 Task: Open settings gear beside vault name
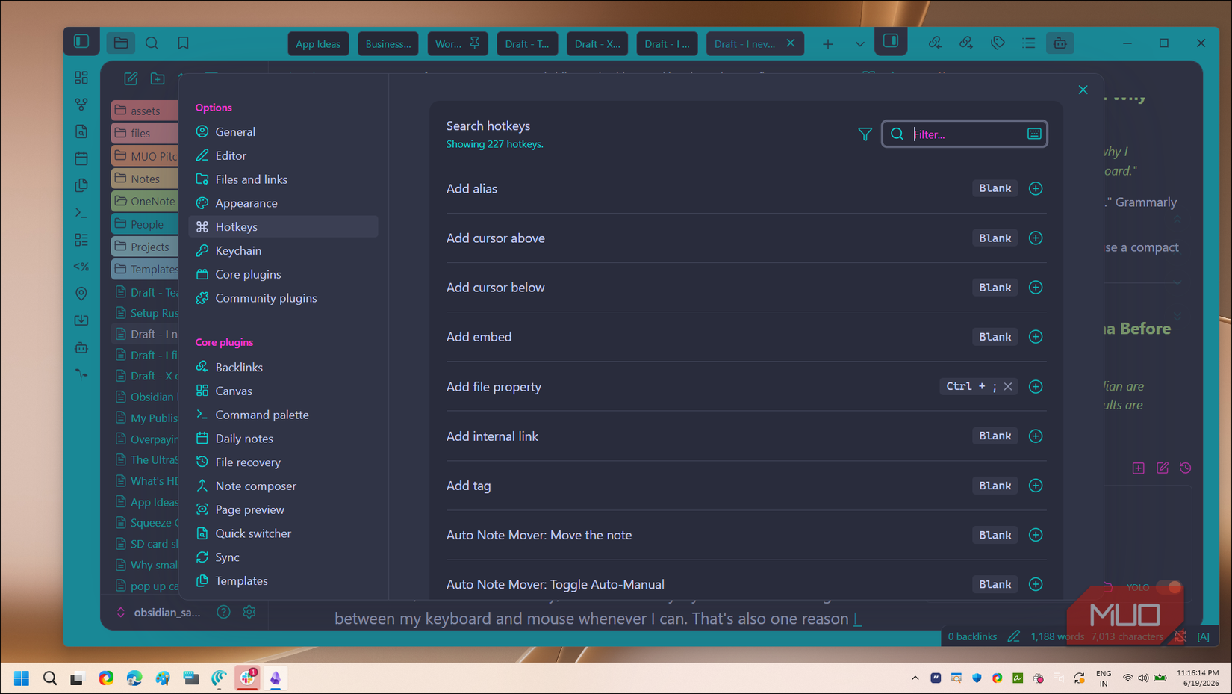click(249, 612)
